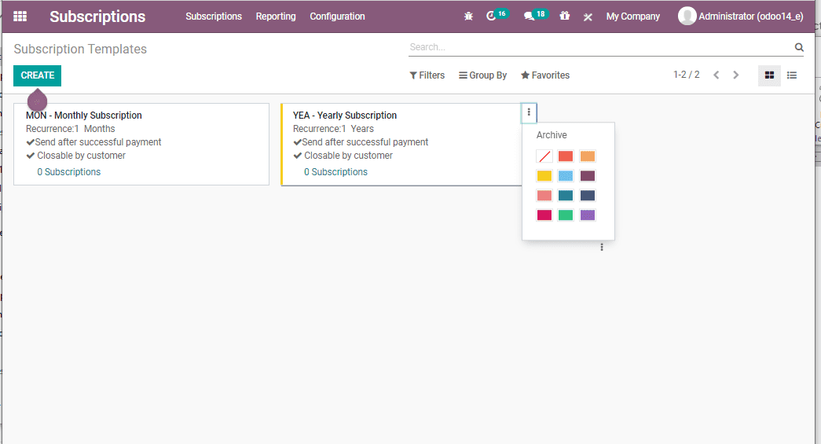The width and height of the screenshot is (821, 444).
Task: Click the 1-2 / 2 pager counter
Action: tap(687, 75)
